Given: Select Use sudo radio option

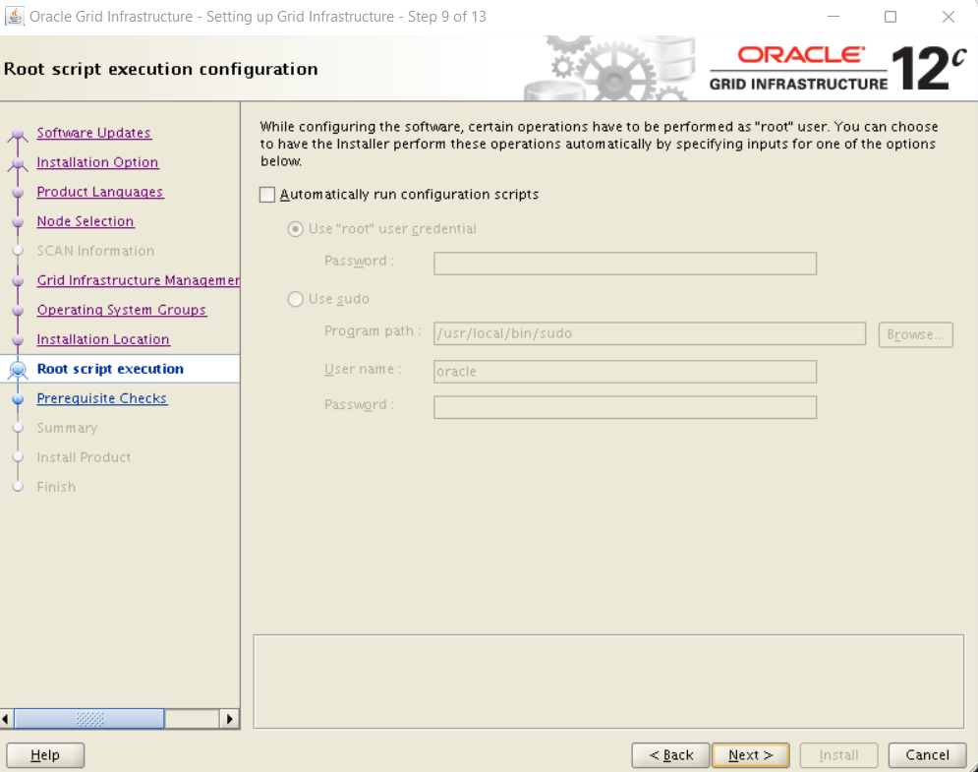Looking at the screenshot, I should pyautogui.click(x=295, y=300).
